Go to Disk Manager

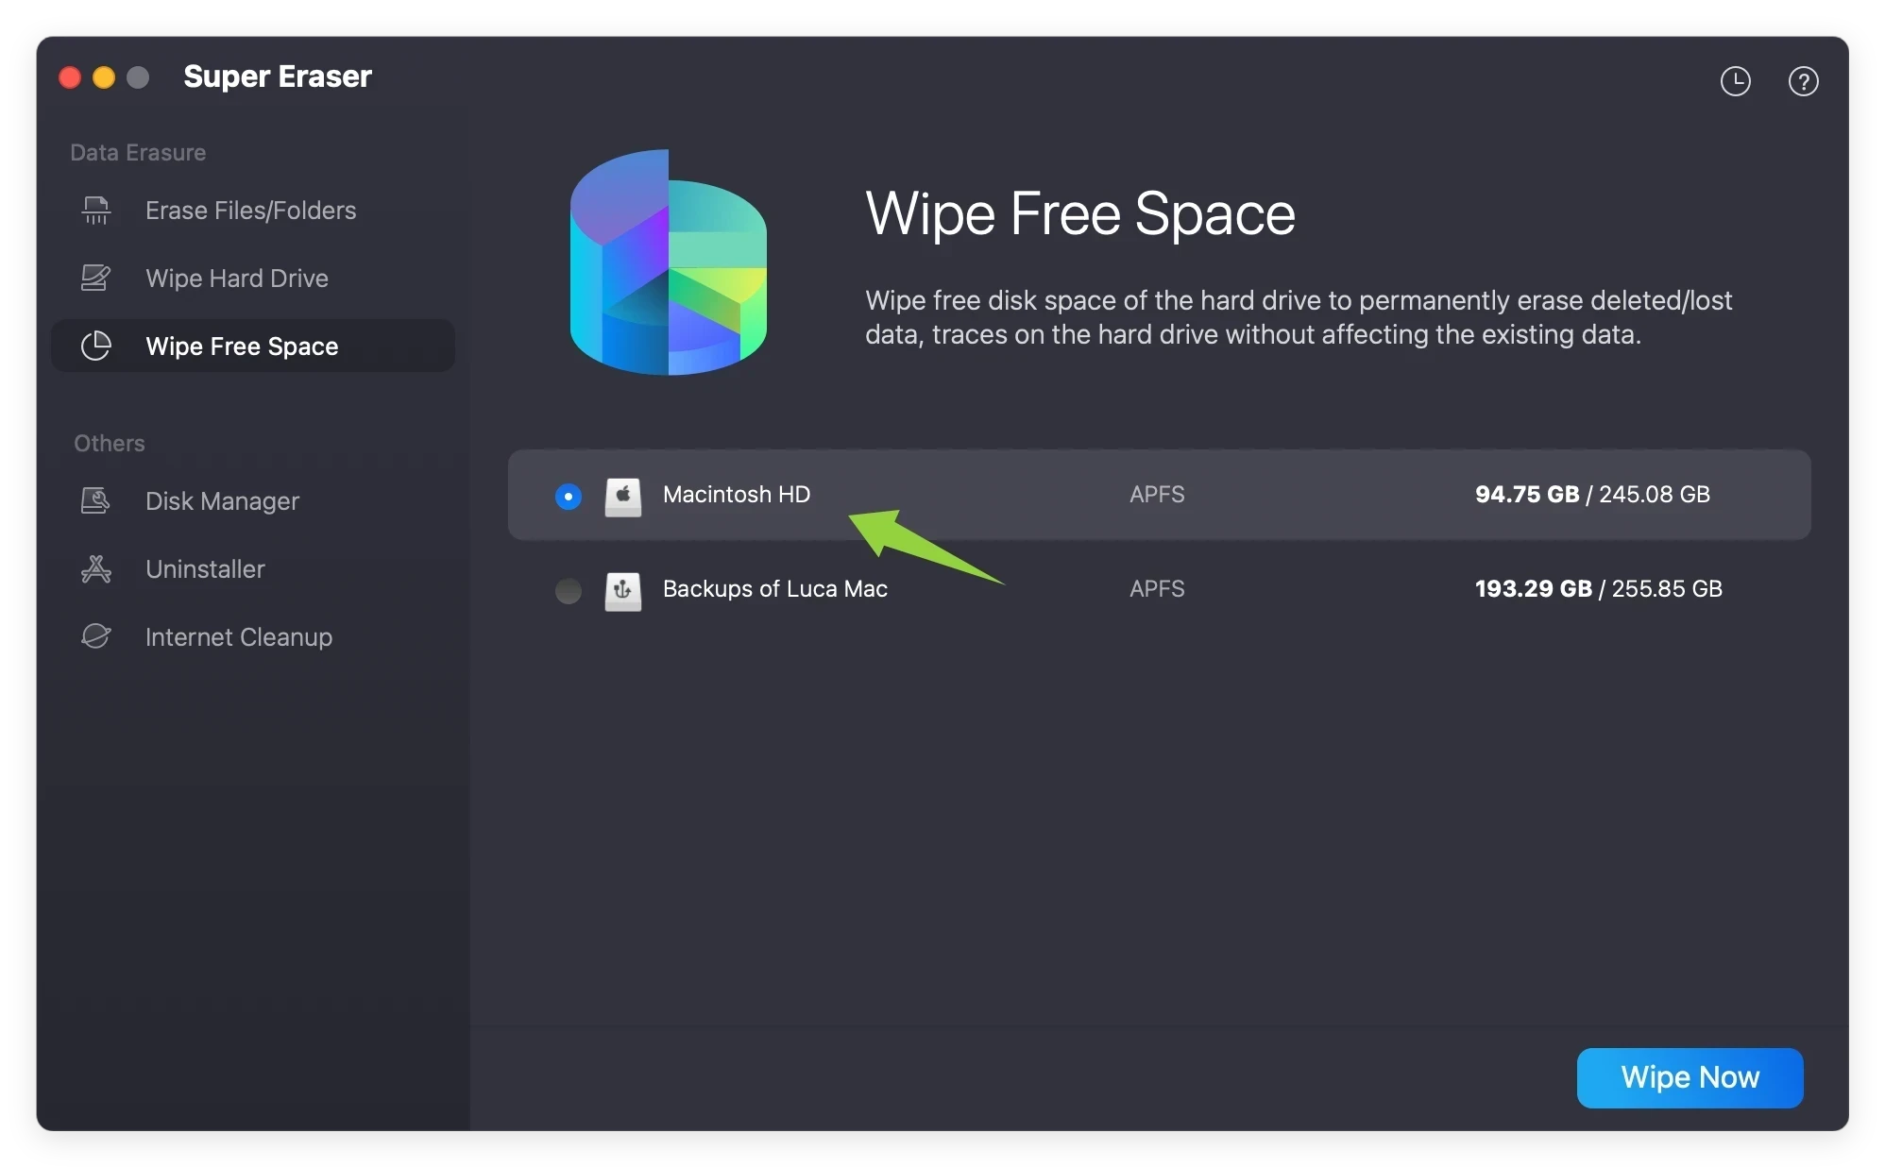[253, 500]
